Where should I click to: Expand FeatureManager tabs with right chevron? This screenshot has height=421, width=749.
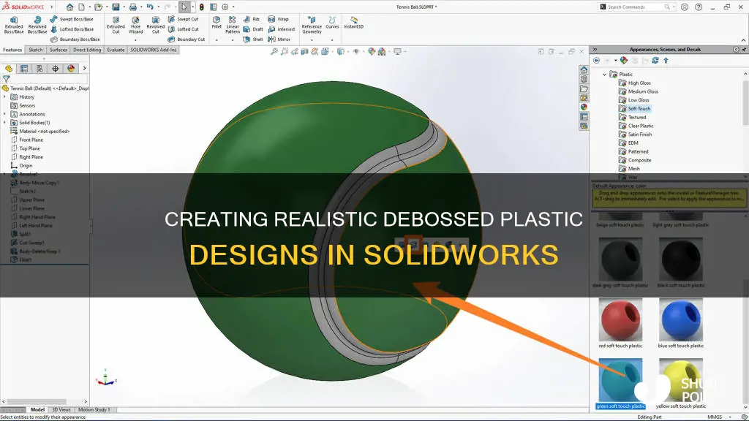tap(85, 68)
